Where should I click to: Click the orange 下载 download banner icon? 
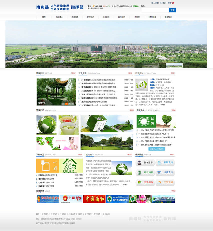(x=48, y=166)
